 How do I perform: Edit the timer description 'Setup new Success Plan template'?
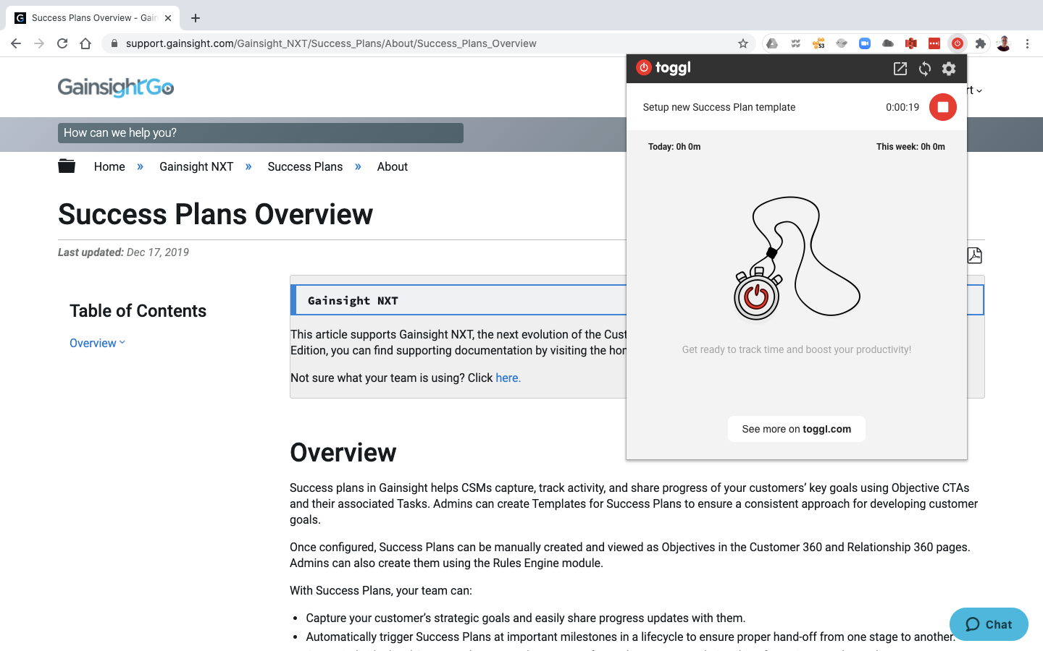click(x=719, y=107)
